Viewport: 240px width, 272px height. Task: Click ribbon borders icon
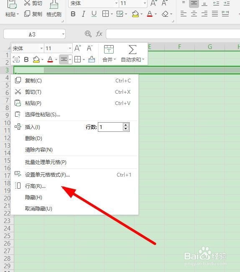pos(105,14)
